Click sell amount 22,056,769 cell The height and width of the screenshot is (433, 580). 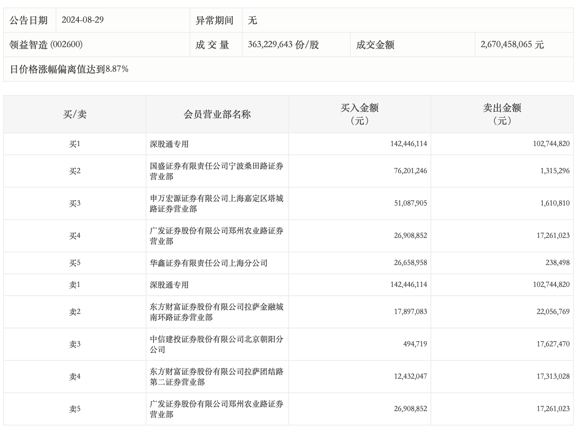(x=553, y=312)
